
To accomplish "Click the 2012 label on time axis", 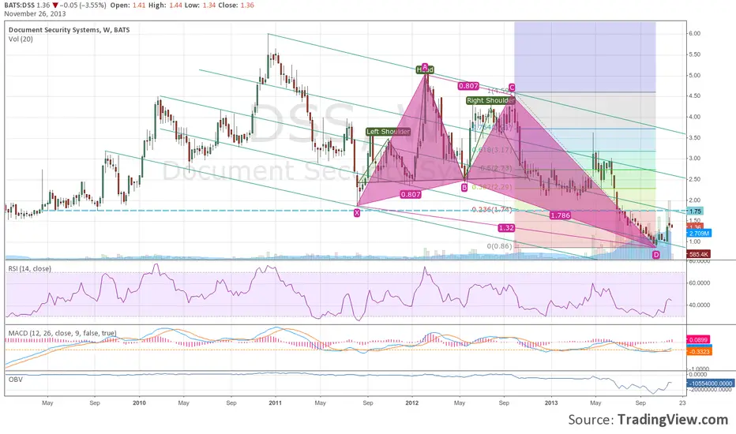I will point(411,403).
